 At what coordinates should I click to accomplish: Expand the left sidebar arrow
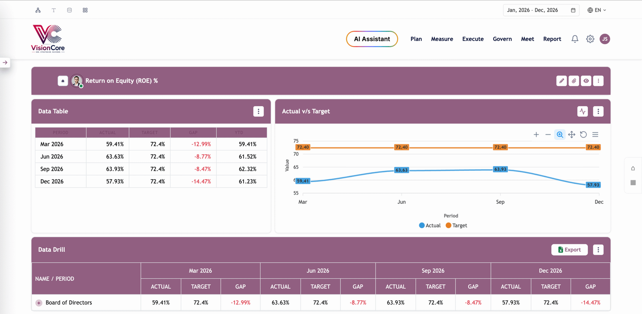point(5,63)
